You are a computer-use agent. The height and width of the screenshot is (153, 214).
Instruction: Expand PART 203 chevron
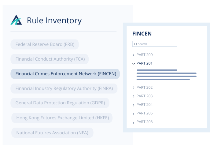pos(134,96)
